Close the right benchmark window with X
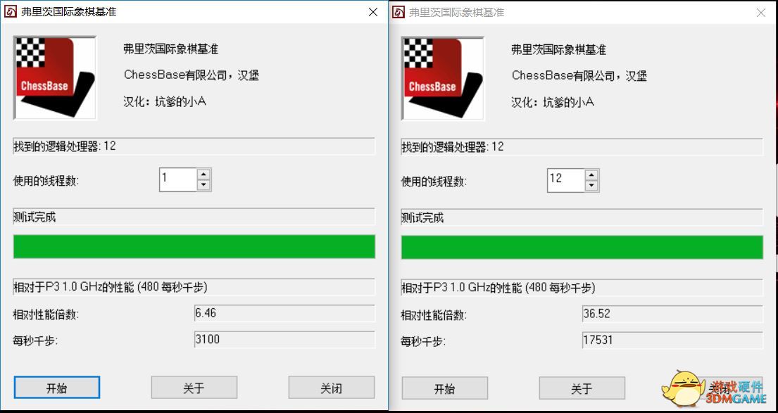The width and height of the screenshot is (778, 413). click(761, 13)
